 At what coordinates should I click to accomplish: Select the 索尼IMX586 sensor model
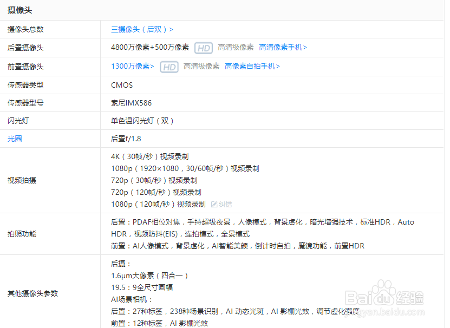(x=131, y=103)
